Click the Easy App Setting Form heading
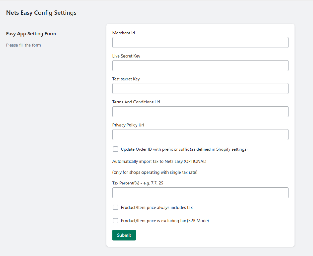This screenshot has height=256, width=313. click(31, 34)
